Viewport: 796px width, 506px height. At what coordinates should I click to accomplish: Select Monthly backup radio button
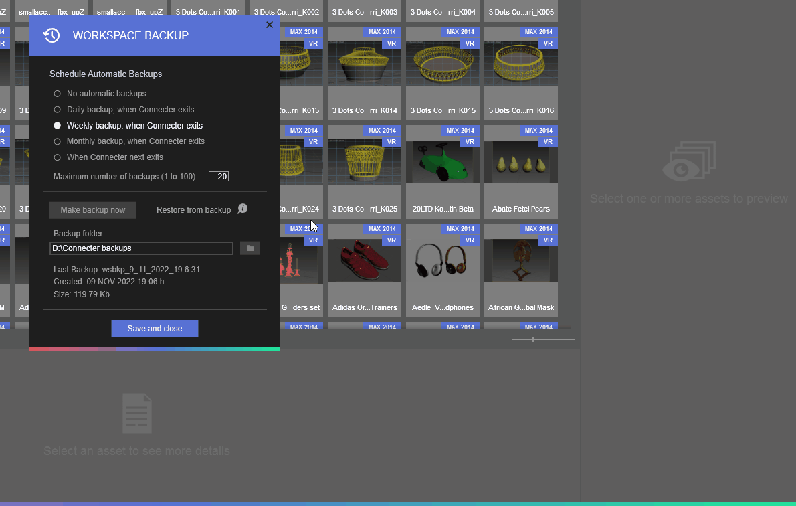(x=58, y=141)
